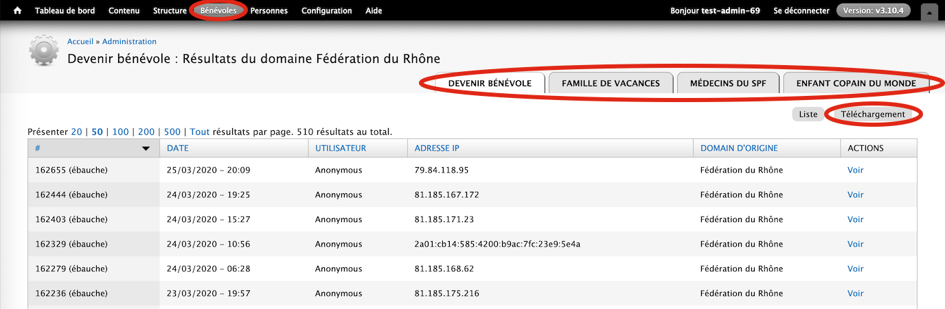Image resolution: width=945 pixels, height=309 pixels.
Task: Select the Enfant copain du monde tab
Action: point(856,83)
